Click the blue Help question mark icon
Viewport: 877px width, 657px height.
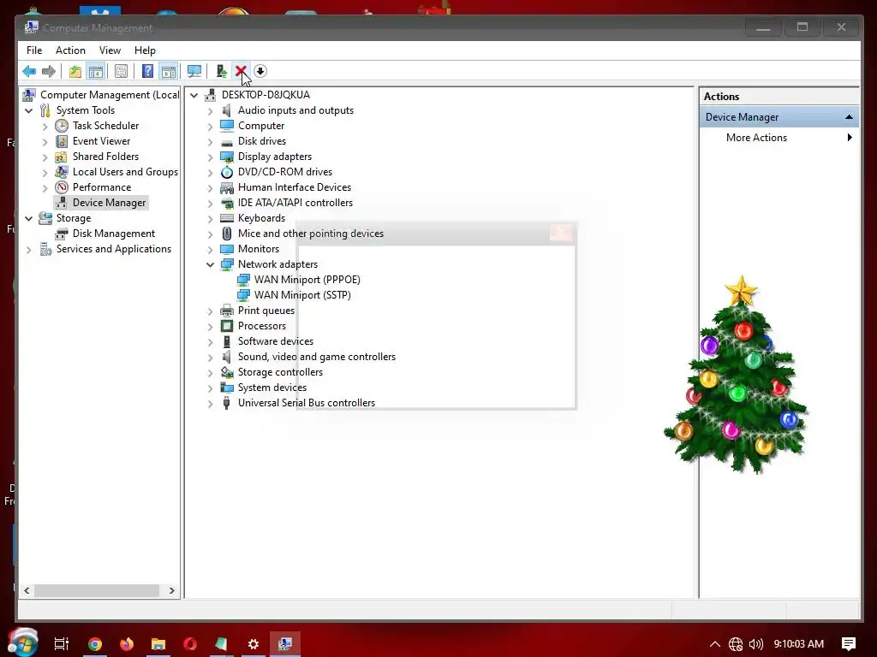147,71
